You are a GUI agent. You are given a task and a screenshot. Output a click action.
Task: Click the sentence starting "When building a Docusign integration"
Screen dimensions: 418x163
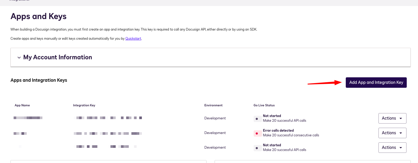click(134, 29)
